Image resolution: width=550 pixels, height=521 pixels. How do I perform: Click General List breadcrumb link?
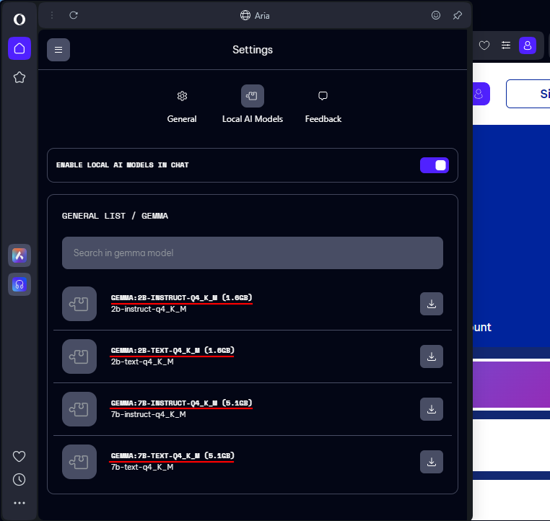click(93, 216)
